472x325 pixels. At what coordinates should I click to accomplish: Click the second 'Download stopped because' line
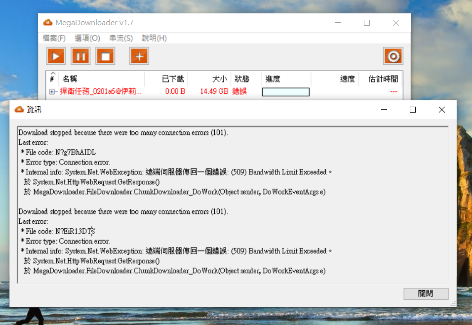[123, 211]
